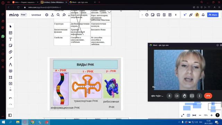Screen dimensions: 222x125
Task: Select the Pen drawing tool
Action: (x=10, y=65)
